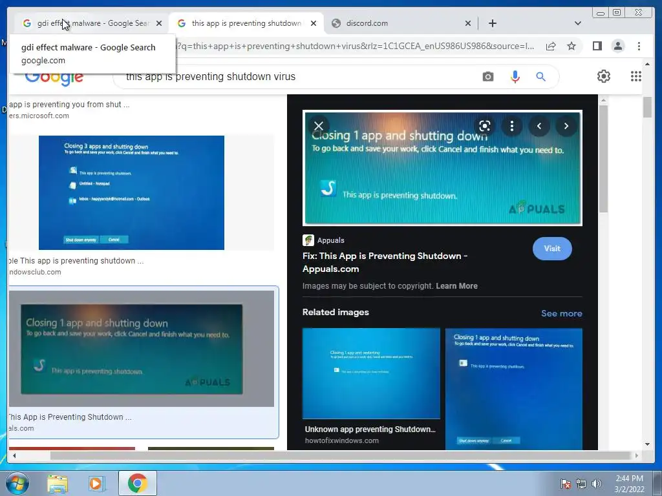Open the large Appuals preview image
The width and height of the screenshot is (662, 496).
pos(442,168)
